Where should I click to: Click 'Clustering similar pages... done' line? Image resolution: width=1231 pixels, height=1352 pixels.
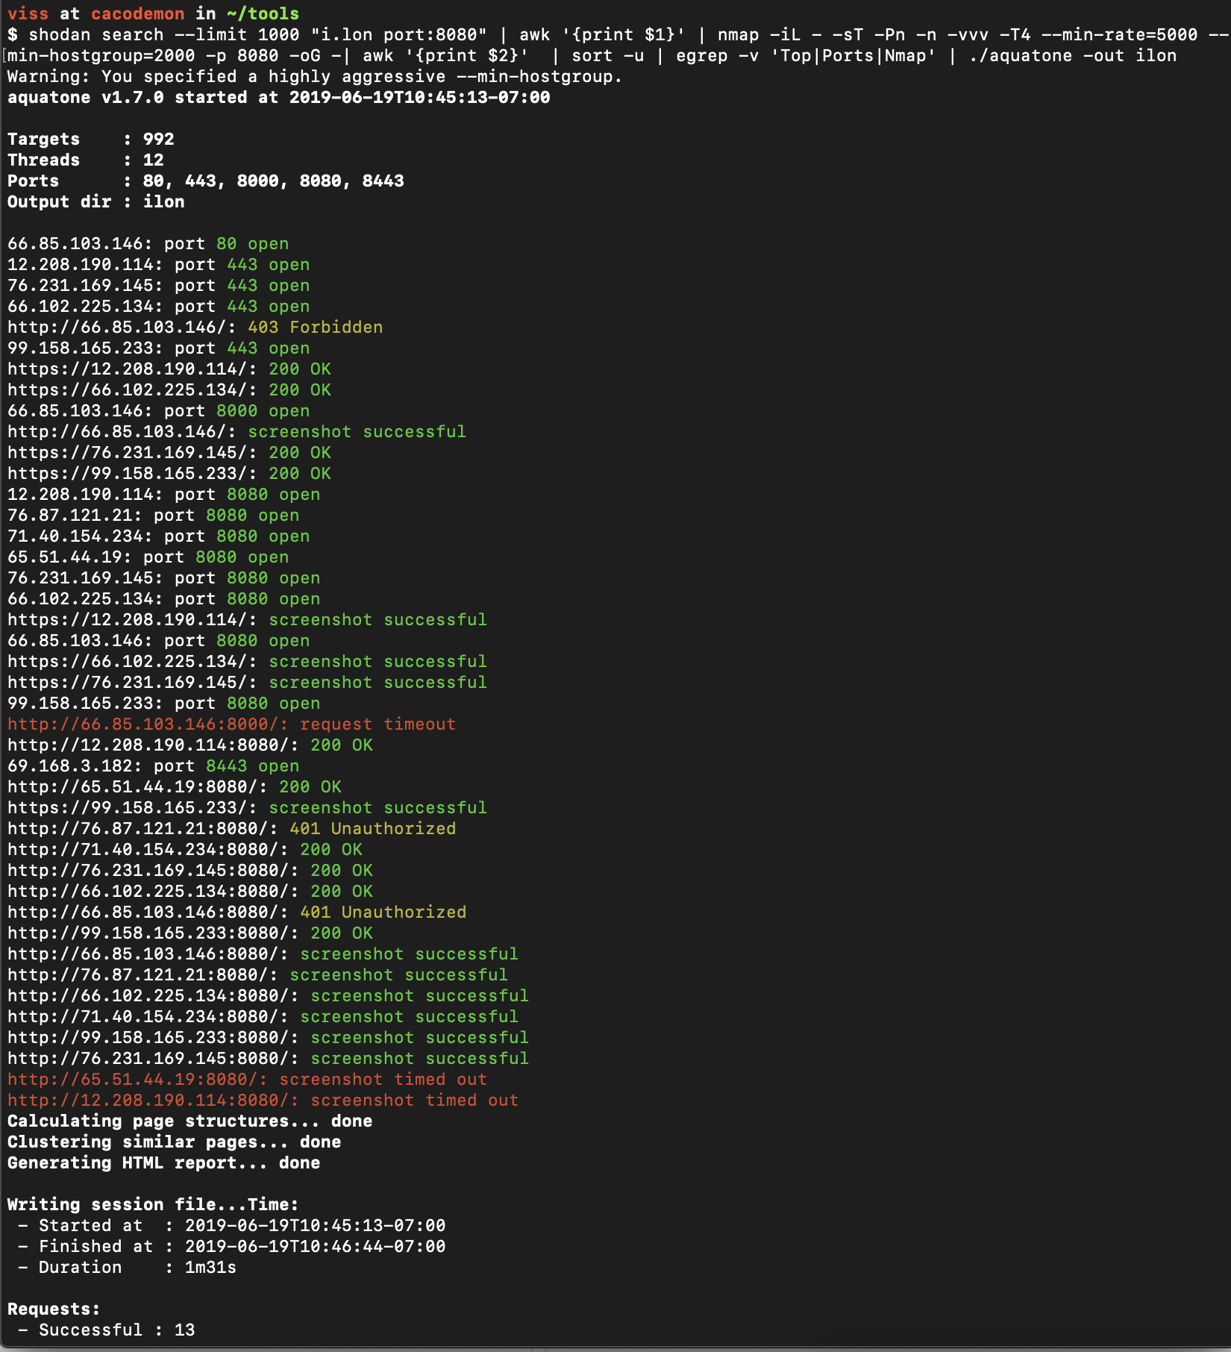(175, 1142)
